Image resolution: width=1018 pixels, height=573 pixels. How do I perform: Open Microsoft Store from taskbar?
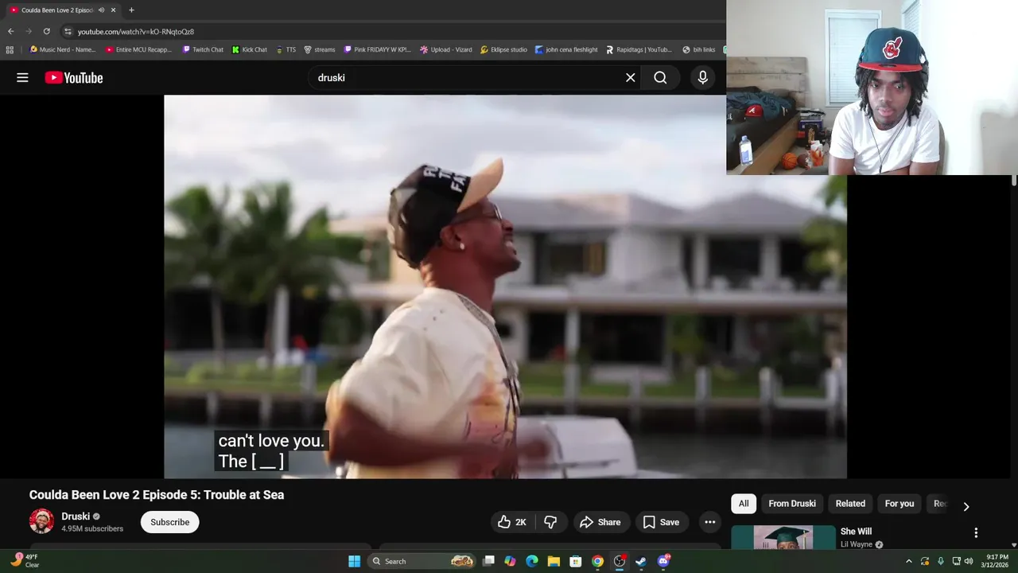(x=575, y=561)
